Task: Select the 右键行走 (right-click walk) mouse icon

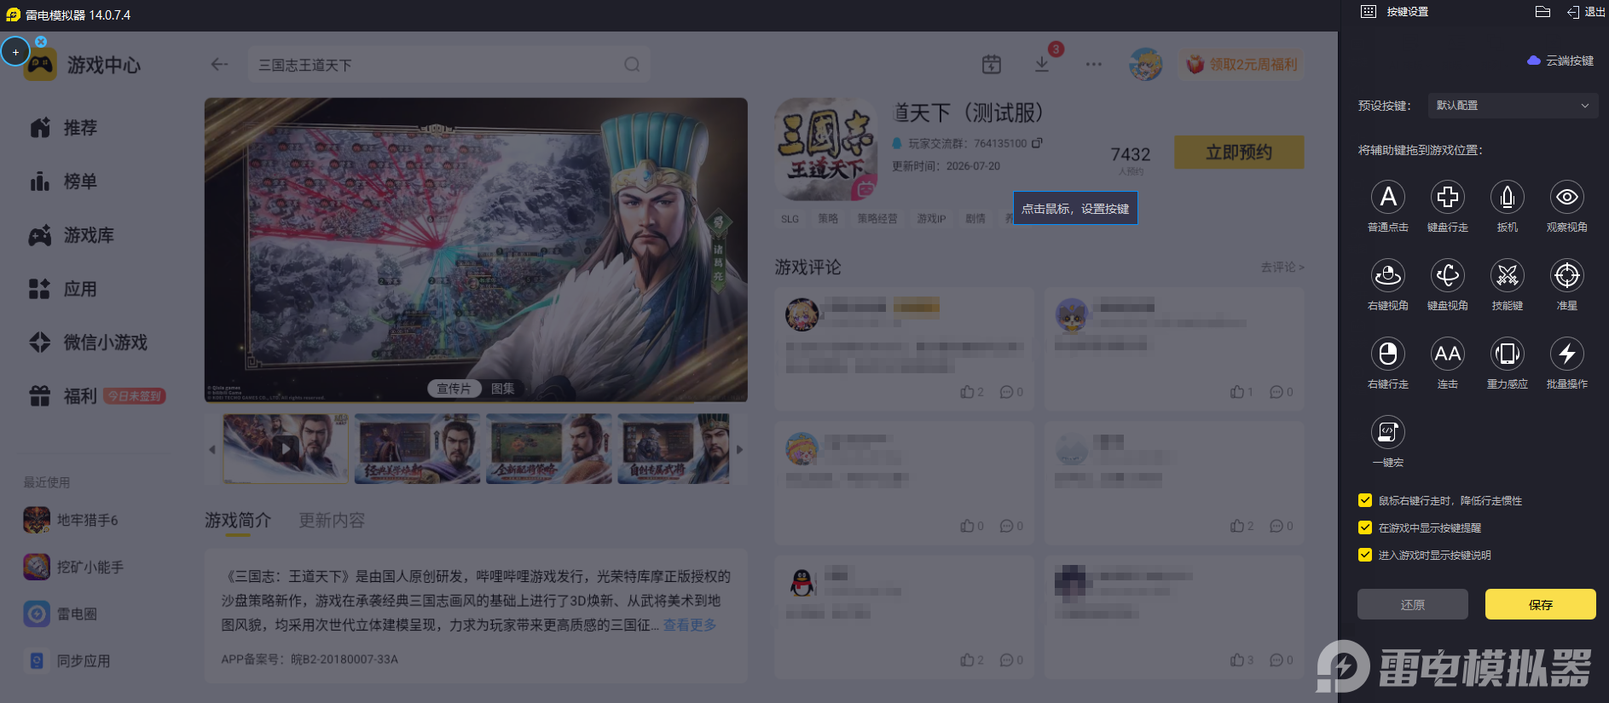Action: pos(1388,354)
